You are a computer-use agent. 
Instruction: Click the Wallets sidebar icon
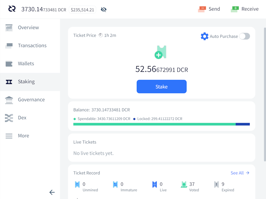(9, 64)
